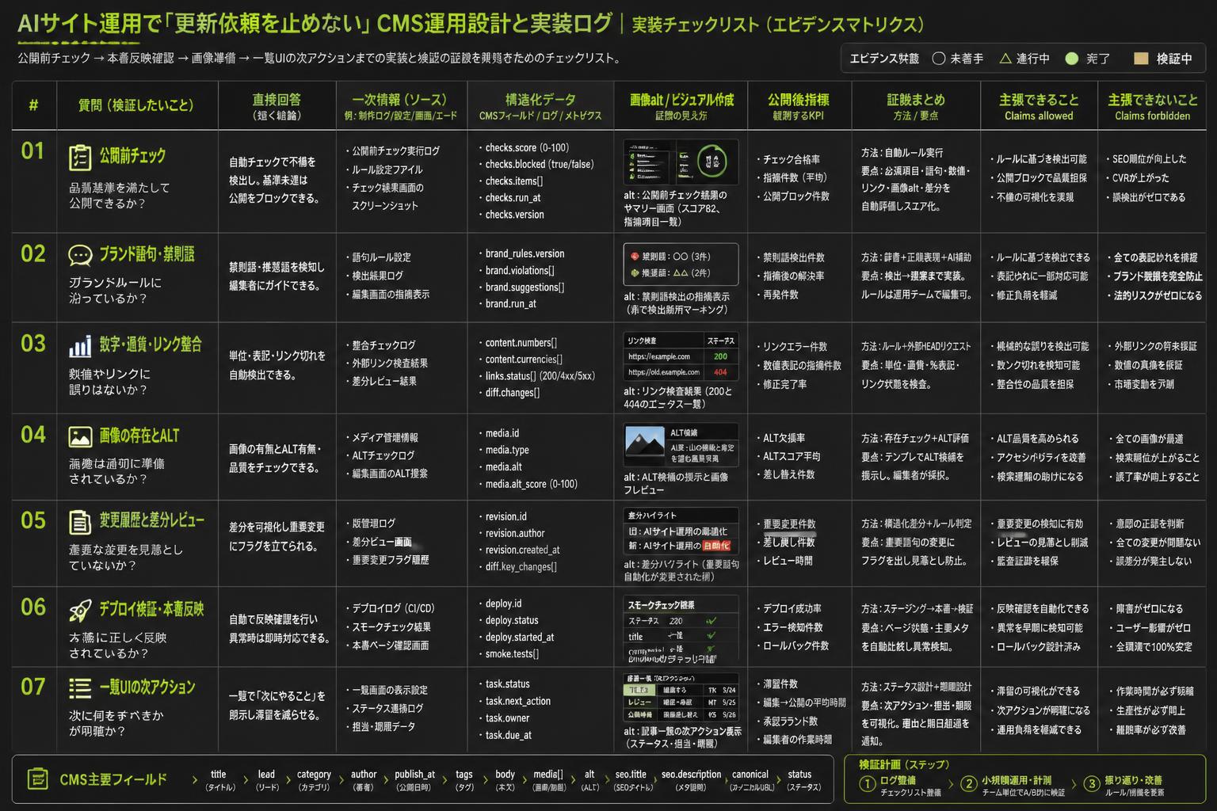Click the row number 01

[32, 150]
